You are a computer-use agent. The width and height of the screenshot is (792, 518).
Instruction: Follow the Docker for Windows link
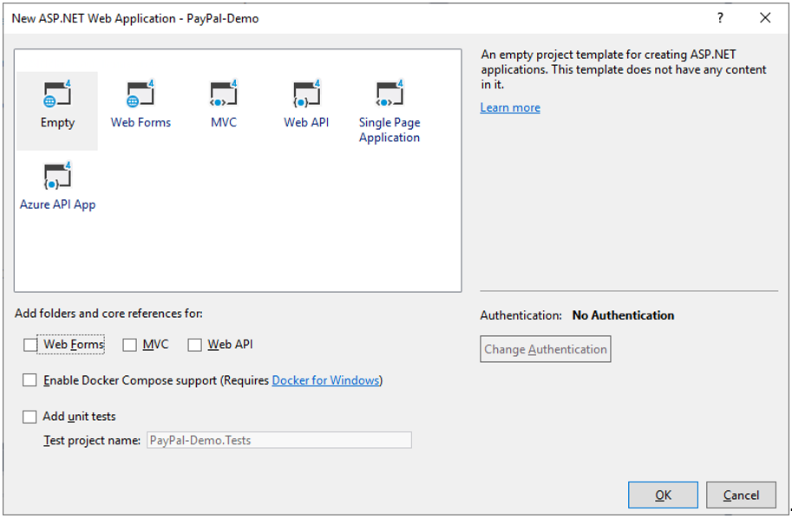tap(326, 380)
